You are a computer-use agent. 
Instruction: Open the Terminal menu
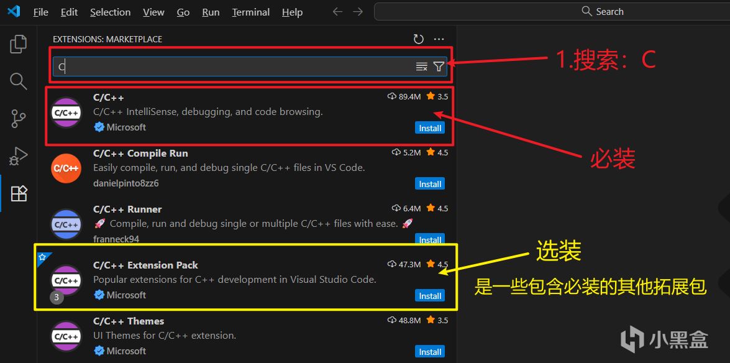click(251, 12)
